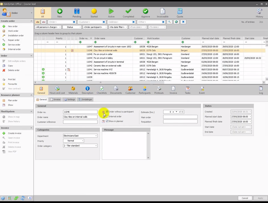This screenshot has height=203, width=268.
Task: Click the info icon in bottom bar
Action: (x=30, y=198)
